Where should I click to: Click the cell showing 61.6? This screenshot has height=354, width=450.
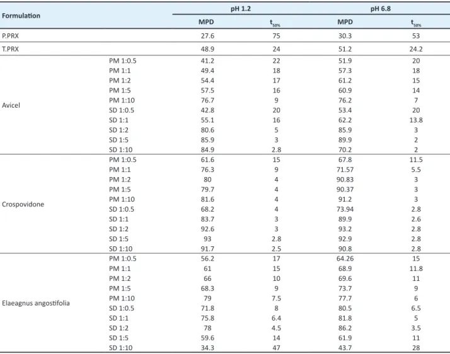coord(207,160)
